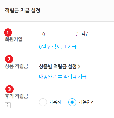Focus the 회원가입 적립금 amount input field
Screen dimensions: 114x118
(57, 34)
